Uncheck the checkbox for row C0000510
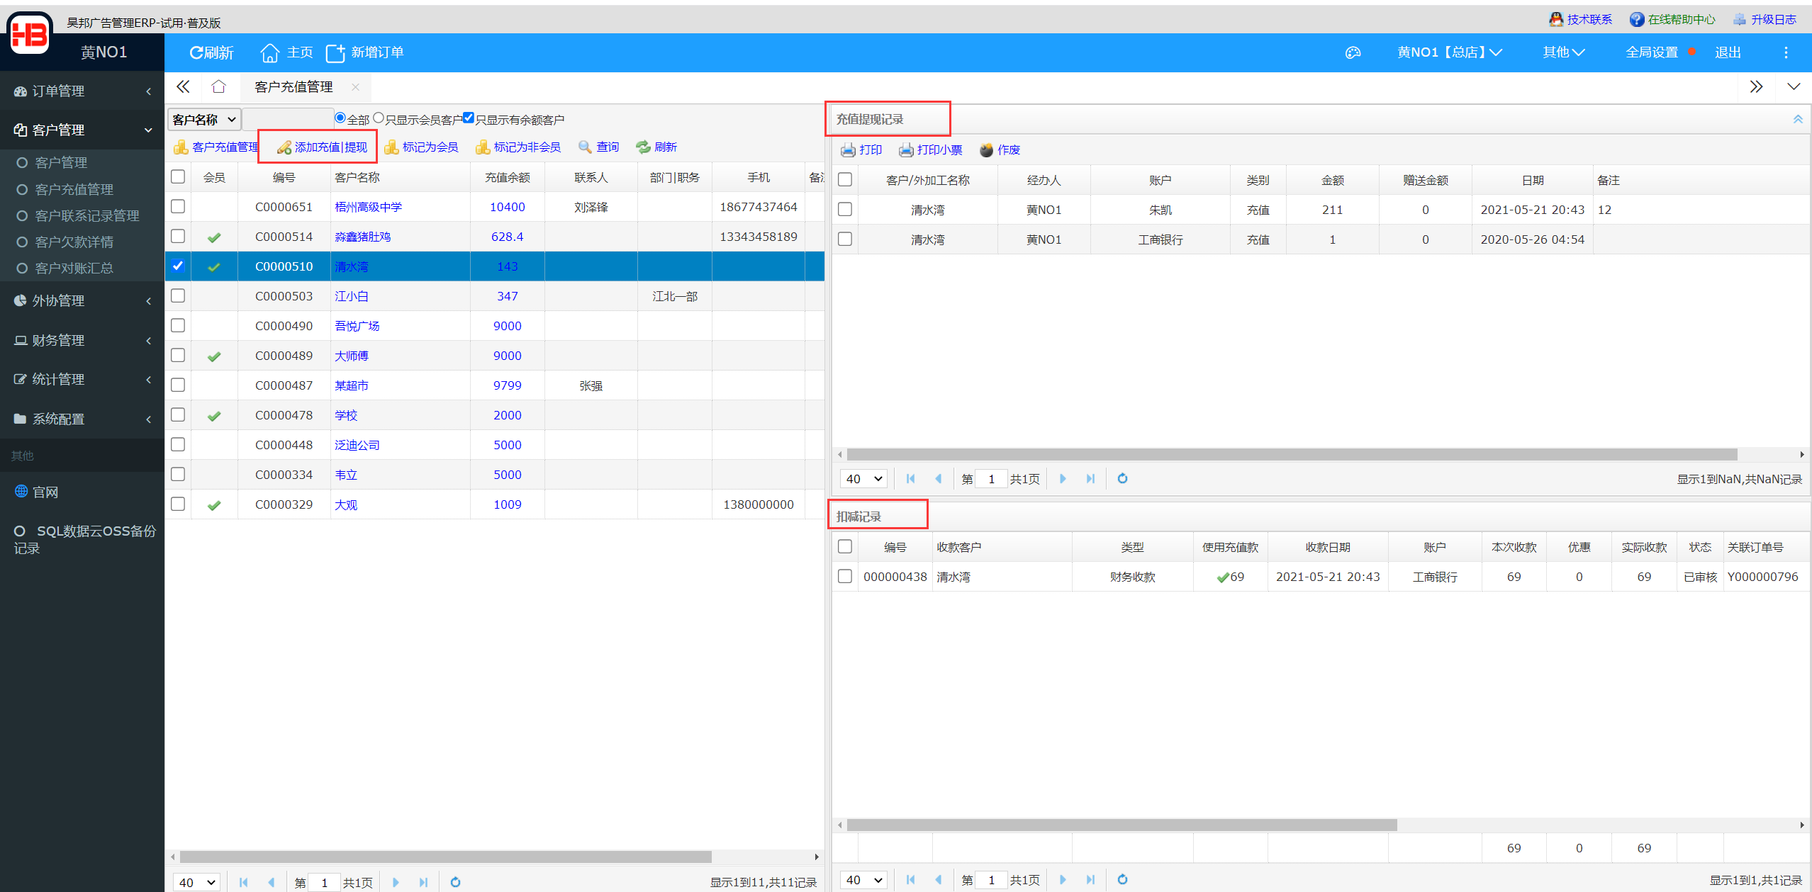 point(178,266)
